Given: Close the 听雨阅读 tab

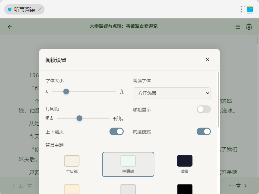Looking at the screenshot, I should [40, 9].
